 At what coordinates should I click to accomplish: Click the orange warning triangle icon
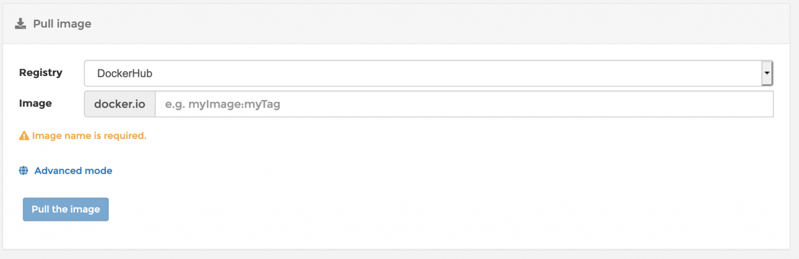24,136
